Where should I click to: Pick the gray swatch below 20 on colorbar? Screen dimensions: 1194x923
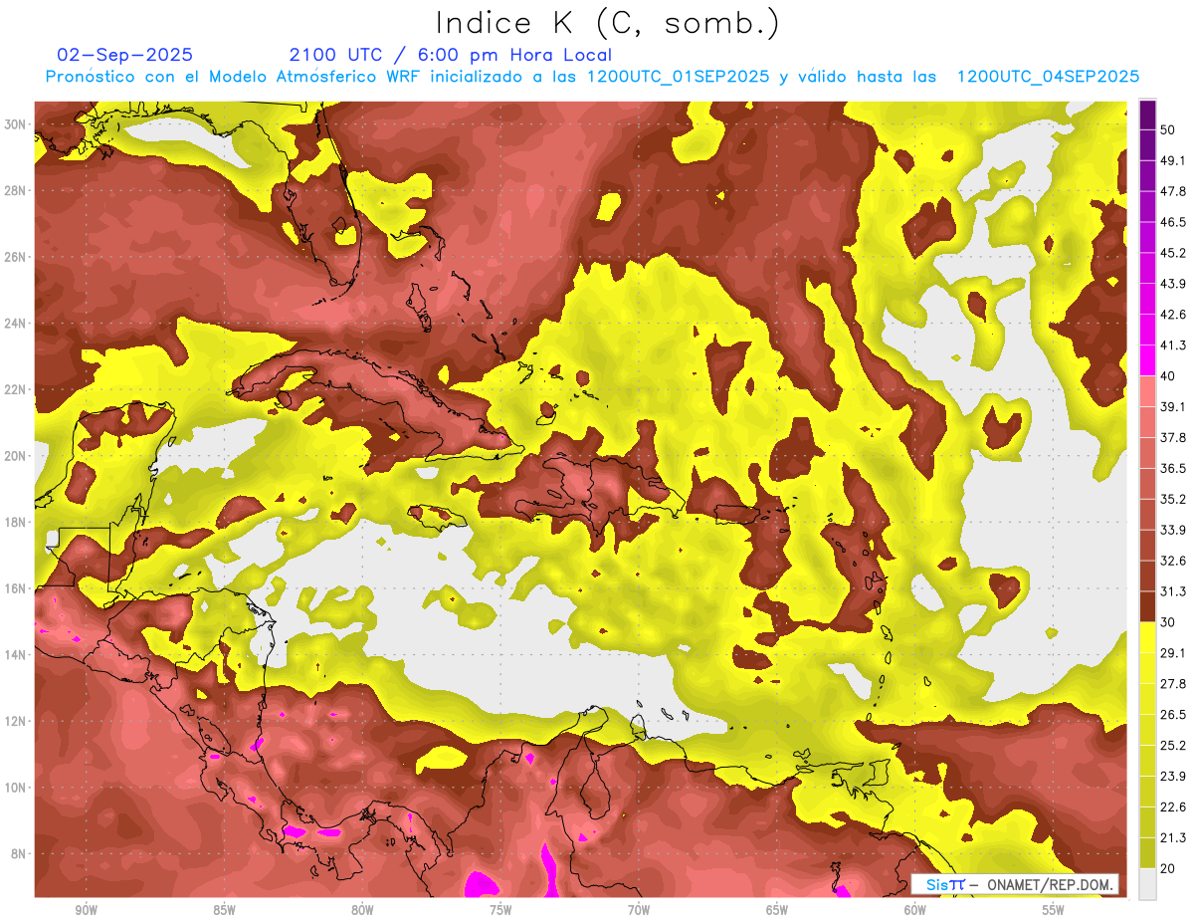(x=1147, y=884)
